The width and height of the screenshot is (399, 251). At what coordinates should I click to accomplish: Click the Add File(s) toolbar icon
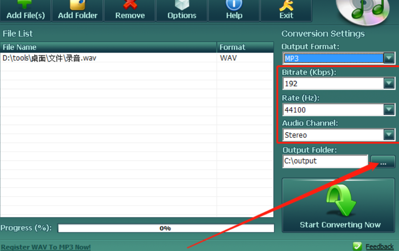[x=25, y=5]
